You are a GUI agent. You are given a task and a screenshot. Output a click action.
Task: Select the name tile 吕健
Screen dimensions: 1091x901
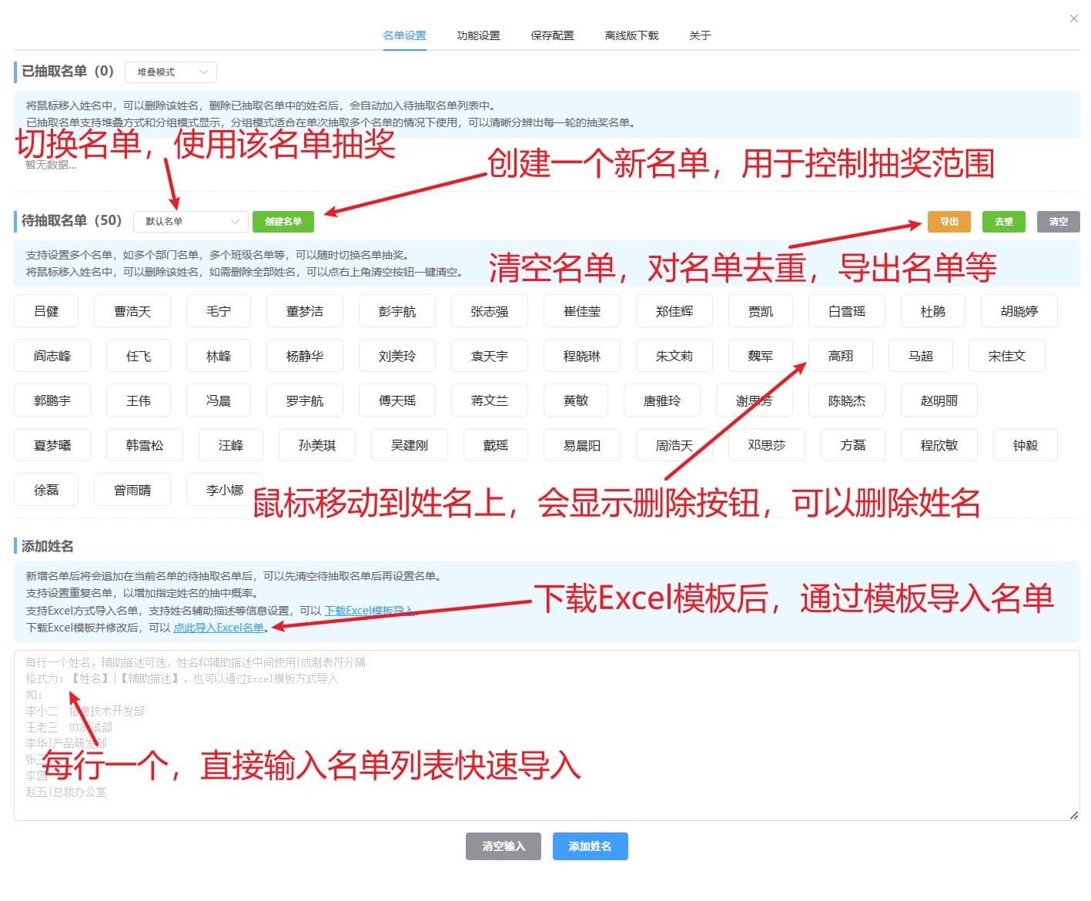click(x=46, y=310)
